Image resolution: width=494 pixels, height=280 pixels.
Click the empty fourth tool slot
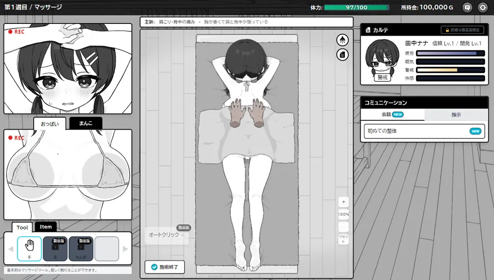(x=106, y=248)
